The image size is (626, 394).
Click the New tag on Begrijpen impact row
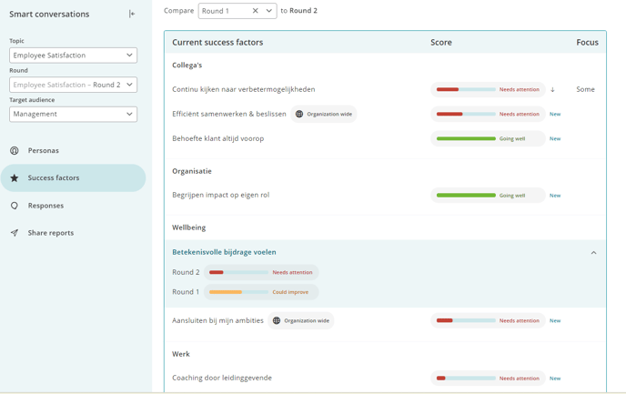555,196
